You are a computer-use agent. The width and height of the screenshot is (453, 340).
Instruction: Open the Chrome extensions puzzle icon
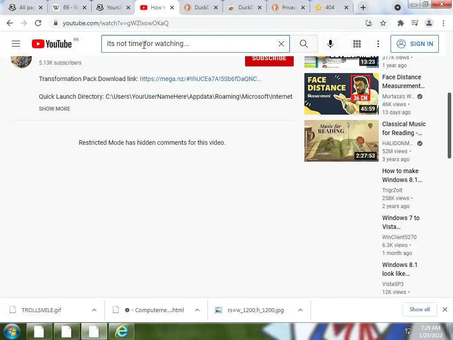(x=400, y=23)
